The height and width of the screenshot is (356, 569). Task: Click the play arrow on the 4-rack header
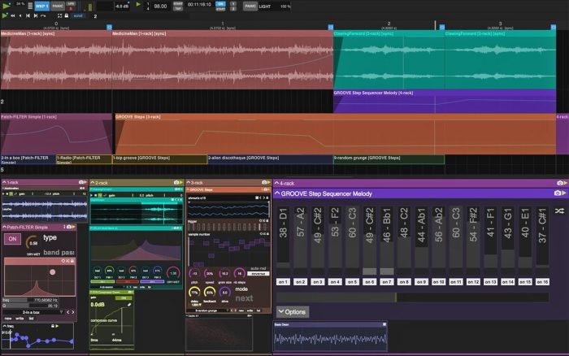pos(565,183)
